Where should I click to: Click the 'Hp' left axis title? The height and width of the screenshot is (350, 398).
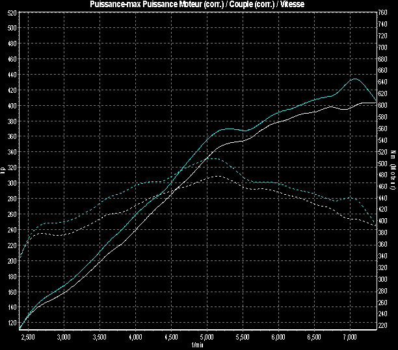3,171
